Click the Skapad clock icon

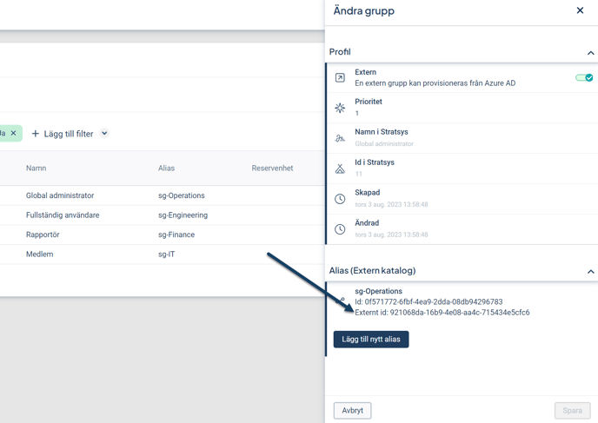pos(340,199)
